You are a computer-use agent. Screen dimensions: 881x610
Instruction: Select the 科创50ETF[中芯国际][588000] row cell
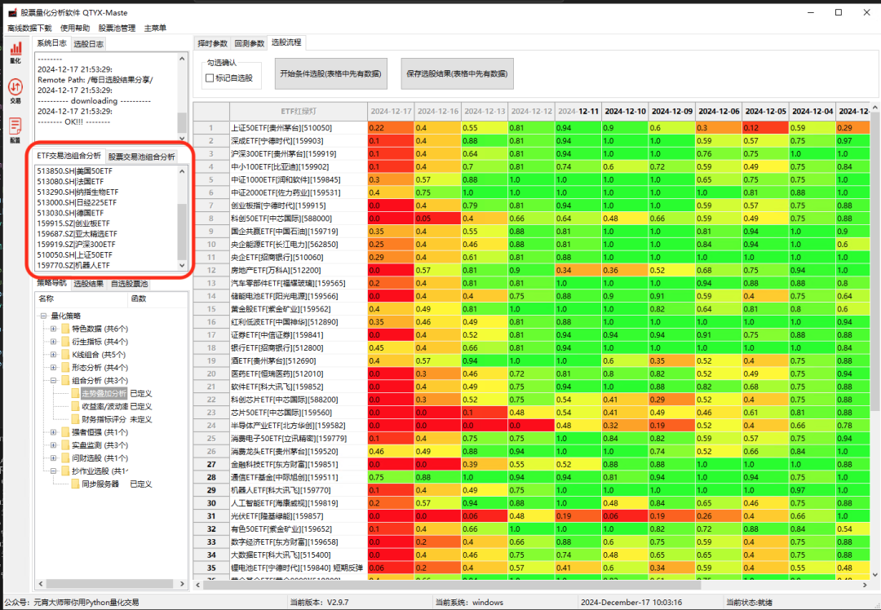pyautogui.click(x=299, y=219)
